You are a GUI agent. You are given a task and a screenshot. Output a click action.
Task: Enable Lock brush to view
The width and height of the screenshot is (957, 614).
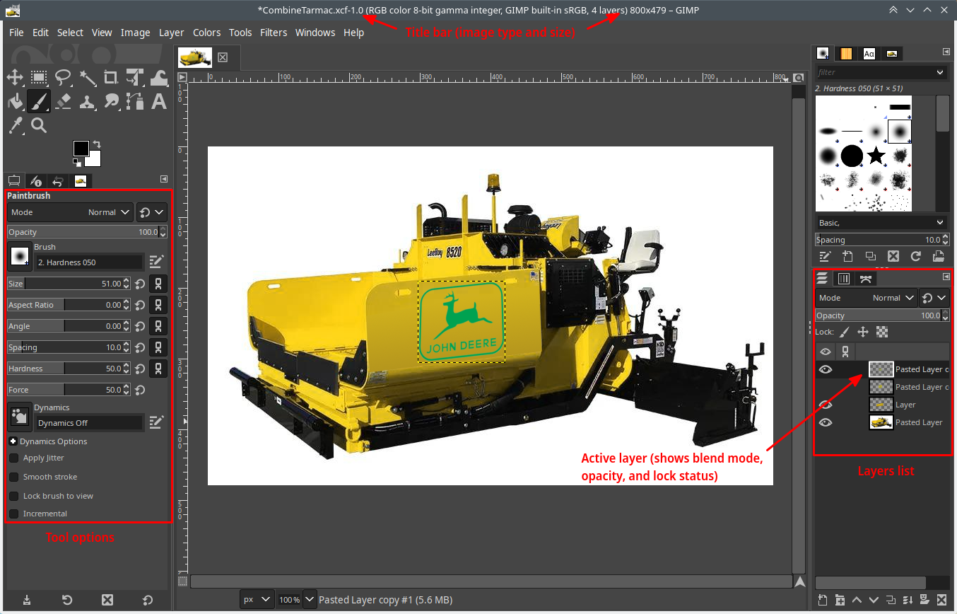coord(13,496)
